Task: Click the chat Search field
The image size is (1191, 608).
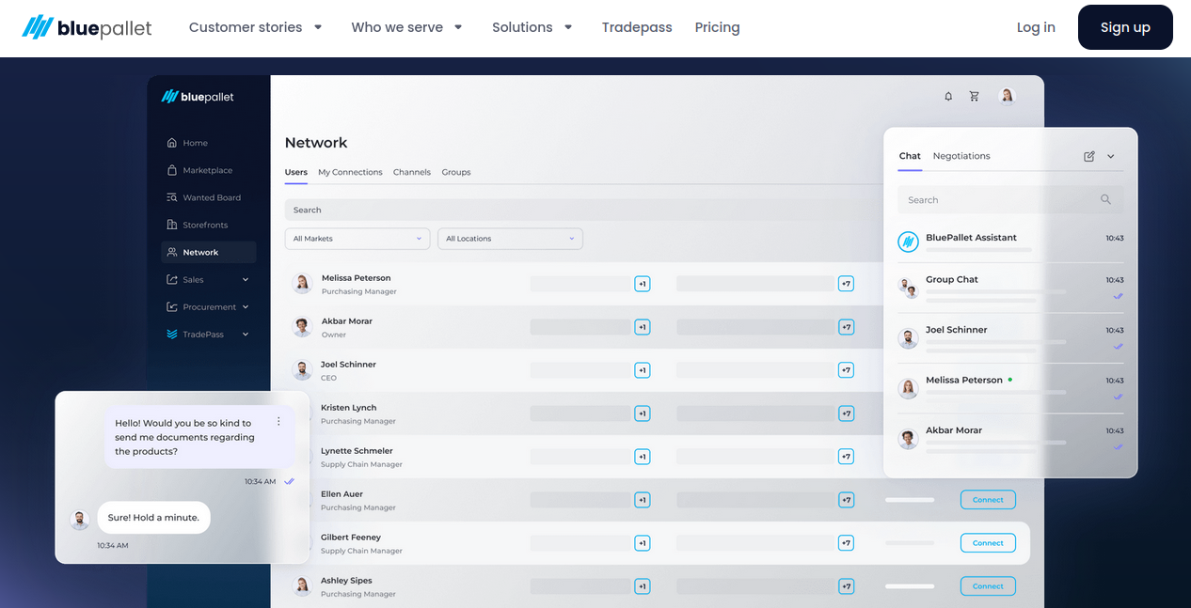Action: (1010, 199)
